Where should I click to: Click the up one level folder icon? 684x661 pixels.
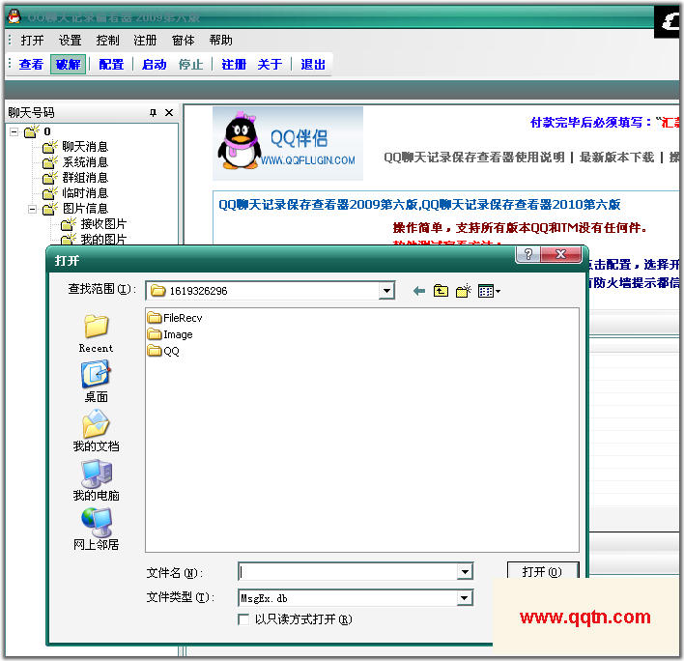(x=441, y=291)
